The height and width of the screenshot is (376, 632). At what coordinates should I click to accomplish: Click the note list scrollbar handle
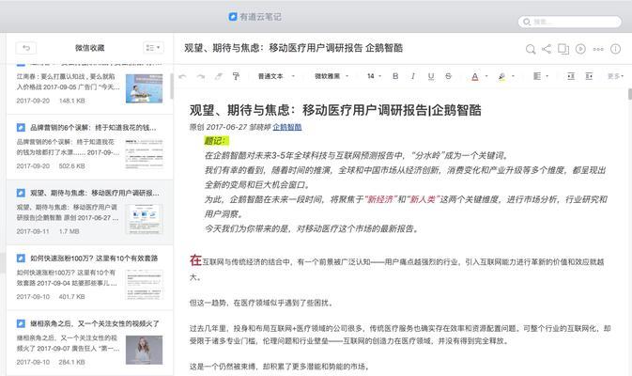coord(172,86)
